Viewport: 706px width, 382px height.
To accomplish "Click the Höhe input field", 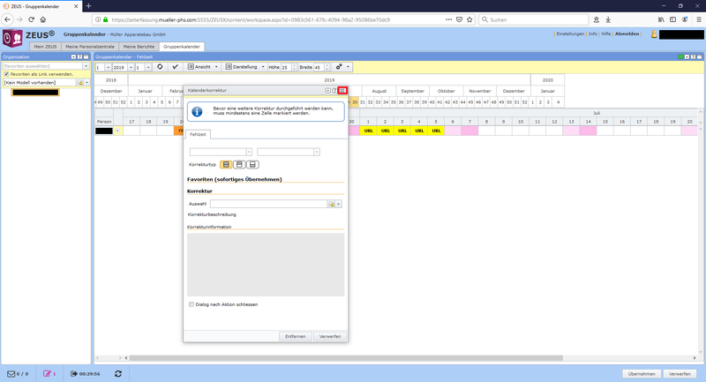I will click(x=286, y=67).
